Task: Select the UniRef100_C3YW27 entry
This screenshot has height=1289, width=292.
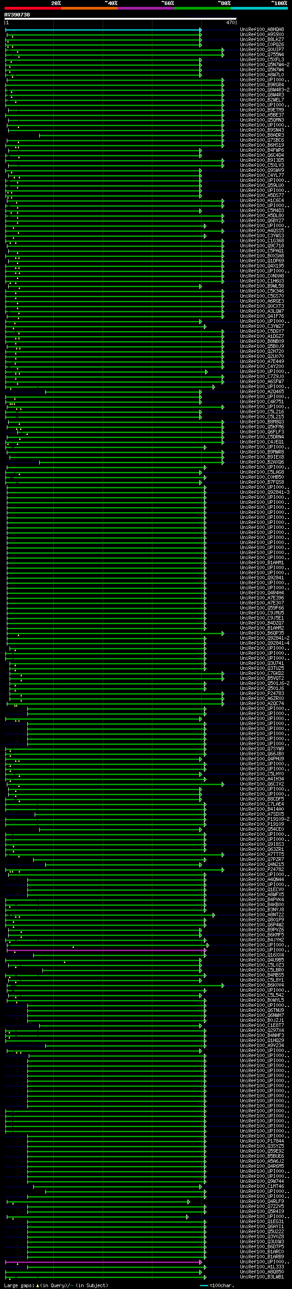Action: tap(262, 326)
